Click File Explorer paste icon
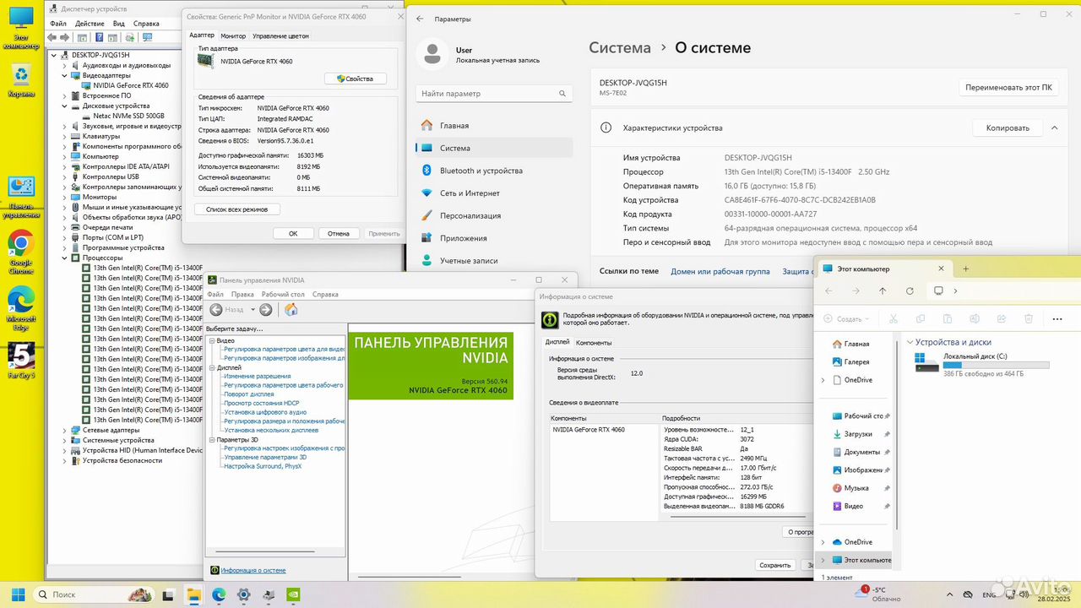 click(x=948, y=318)
